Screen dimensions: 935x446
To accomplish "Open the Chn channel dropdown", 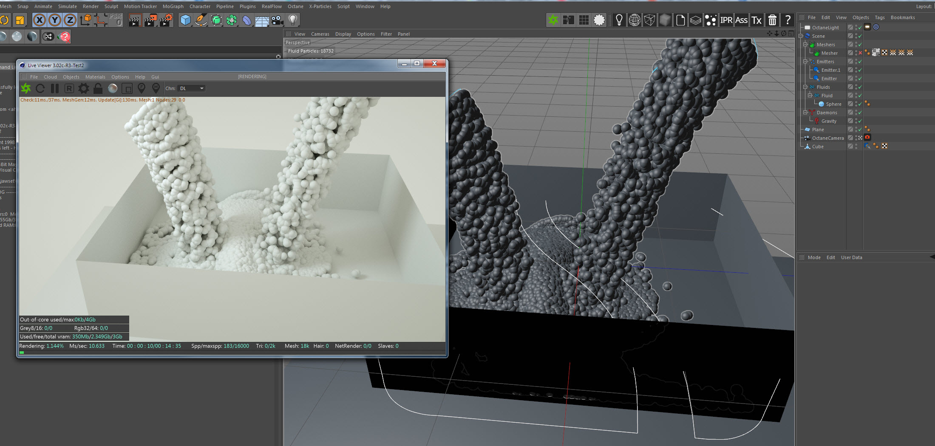I will point(192,88).
